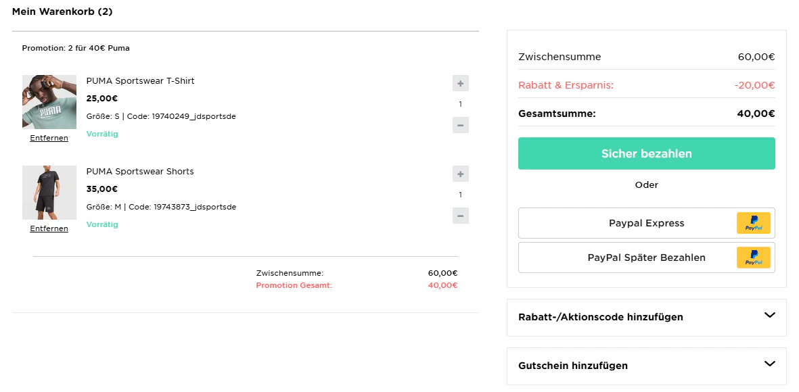
Task: Expand Rabatt-/Aktionscode hinzufügen chevron
Action: click(x=769, y=315)
